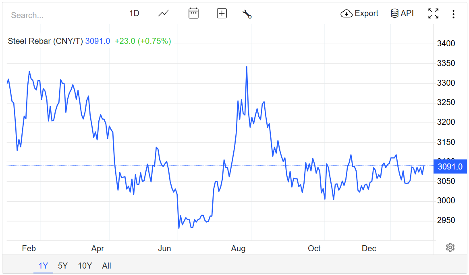Switch to the 5Y time range
Viewport: 469px width, 275px height.
point(63,266)
